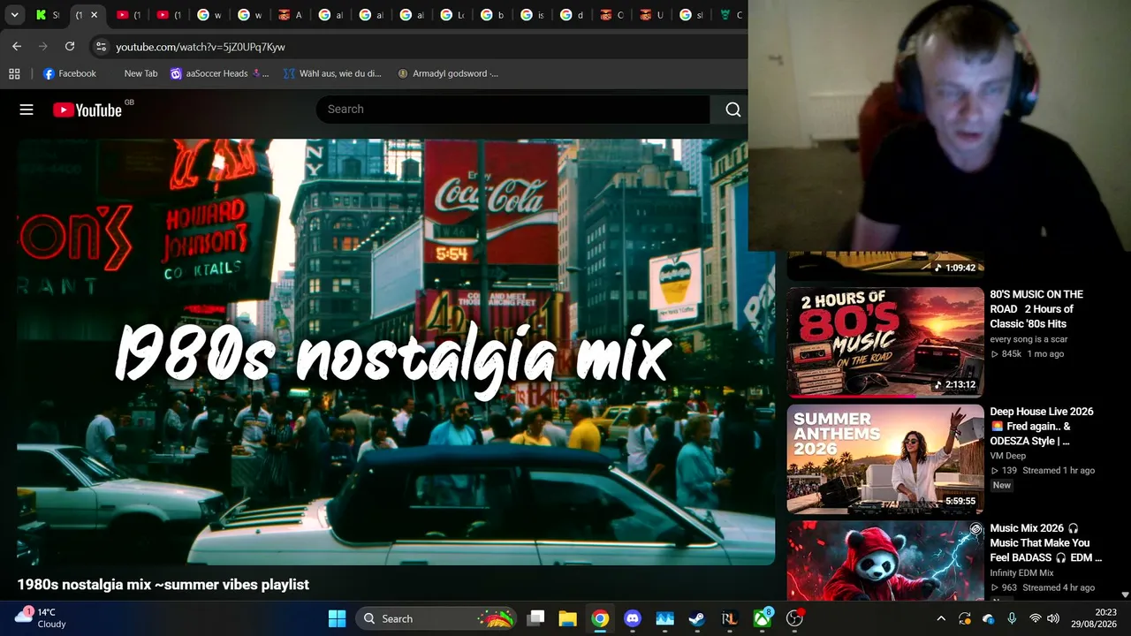Open the Deep House Live 2026 video title
This screenshot has width=1131, height=636.
1042,426
